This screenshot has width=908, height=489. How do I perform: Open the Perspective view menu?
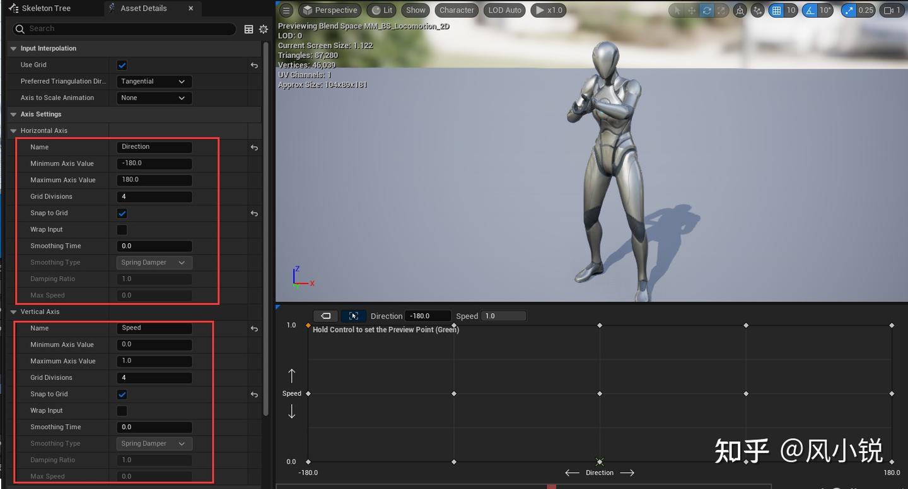(x=330, y=10)
